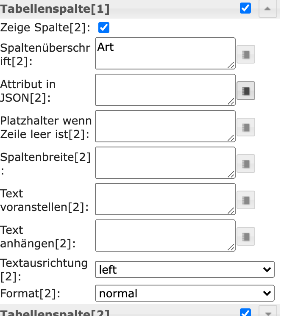
Task: Expand the Tabellenspalte[2] section arrow
Action: [267, 313]
